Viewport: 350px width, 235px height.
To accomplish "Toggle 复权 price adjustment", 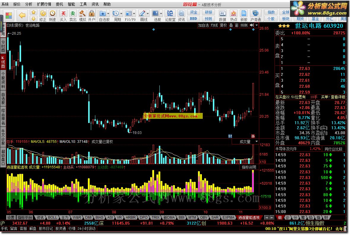I will pos(224,25).
